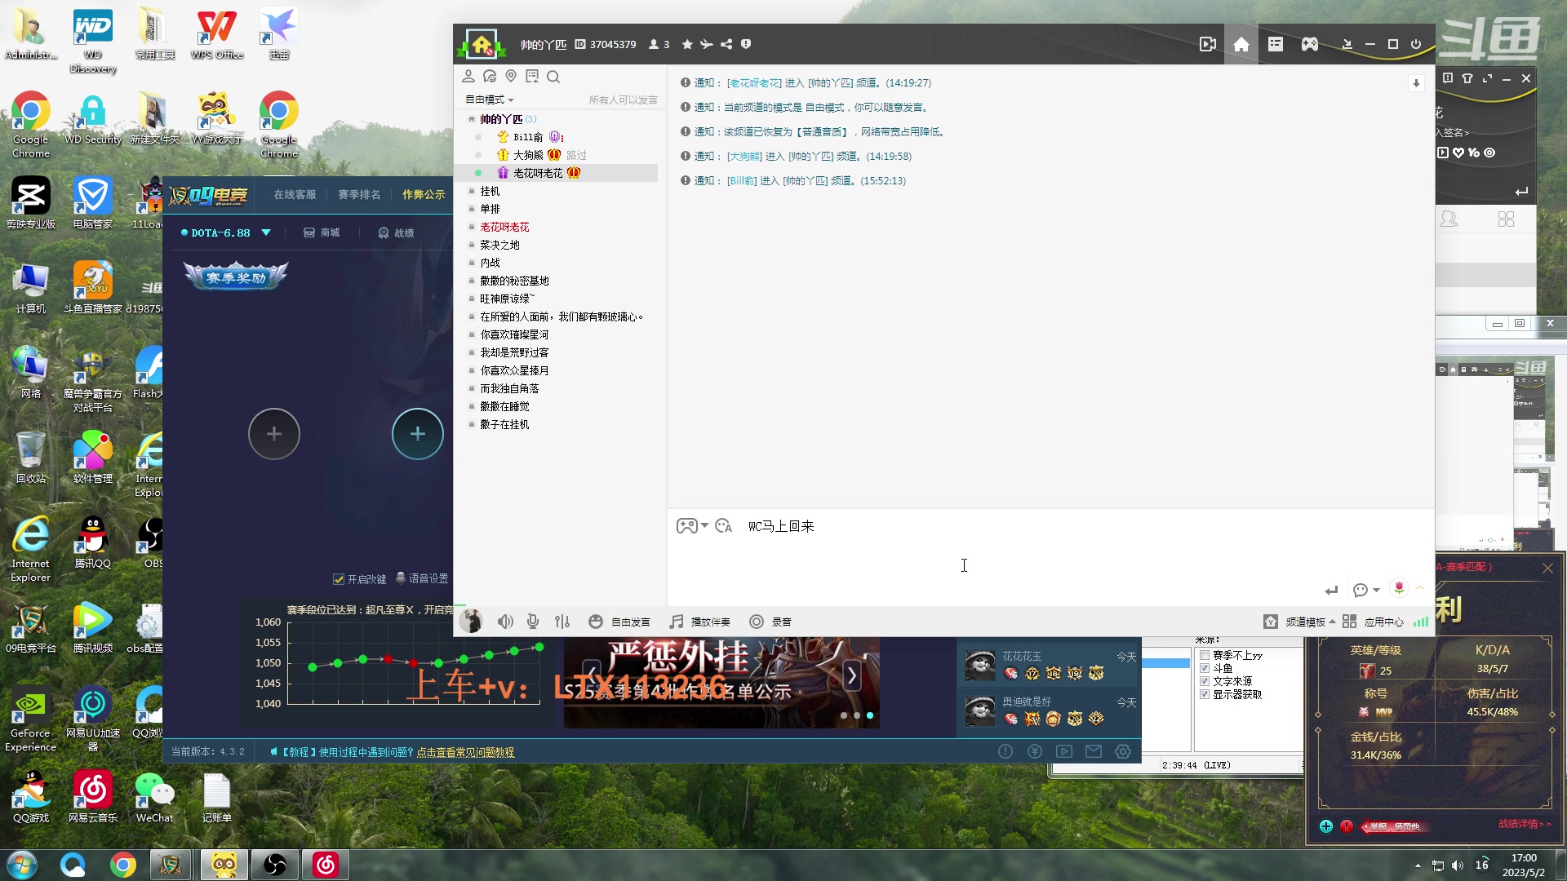Open 战绩 record tab

click(396, 232)
